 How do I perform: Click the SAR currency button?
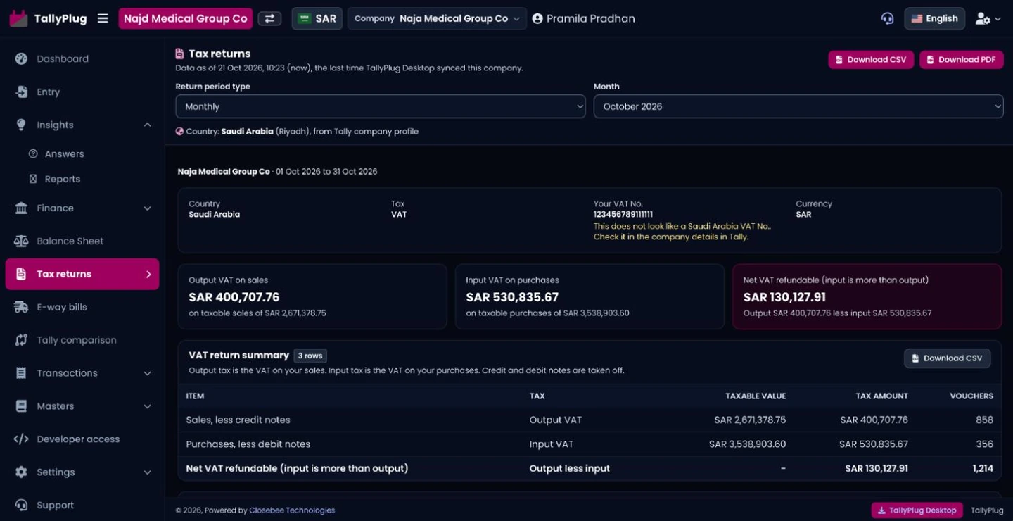coord(317,18)
